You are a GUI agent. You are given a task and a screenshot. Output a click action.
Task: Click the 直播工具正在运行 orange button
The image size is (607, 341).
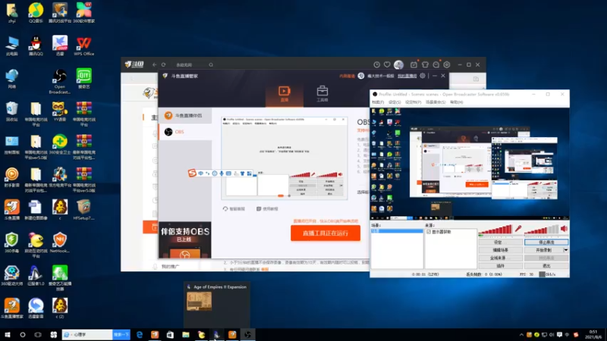[x=326, y=233]
